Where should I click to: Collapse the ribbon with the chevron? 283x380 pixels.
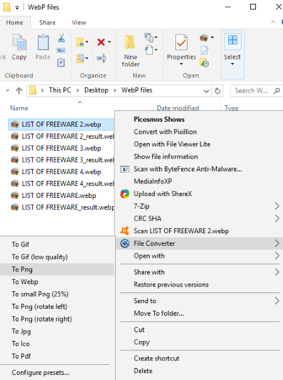click(274, 22)
